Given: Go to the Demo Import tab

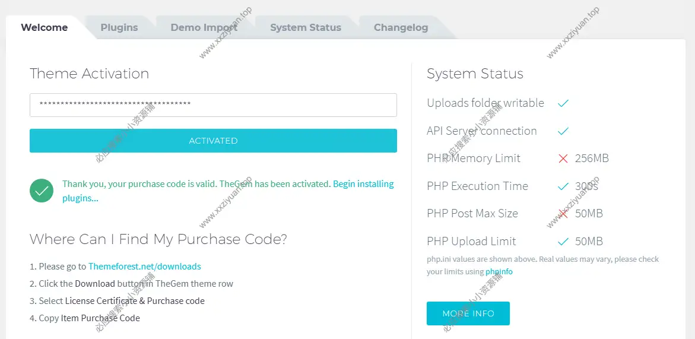Looking at the screenshot, I should [x=204, y=27].
